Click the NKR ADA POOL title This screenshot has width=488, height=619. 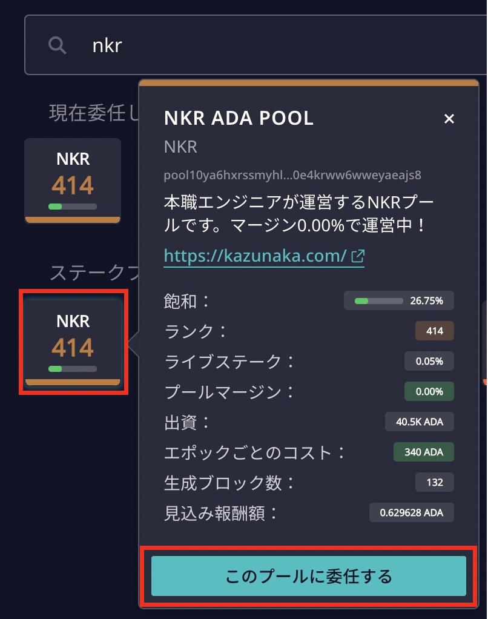239,118
